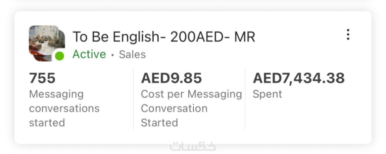Click divider between conversations and cost columns
This screenshot has height=154, width=386.
[x=134, y=99]
